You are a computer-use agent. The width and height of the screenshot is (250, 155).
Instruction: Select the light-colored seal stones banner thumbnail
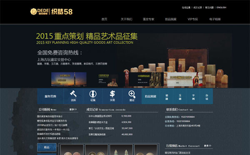[185, 79]
